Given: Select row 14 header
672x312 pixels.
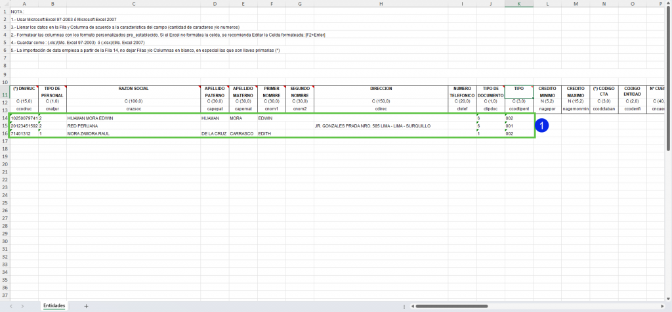Looking at the screenshot, I should (x=5, y=118).
